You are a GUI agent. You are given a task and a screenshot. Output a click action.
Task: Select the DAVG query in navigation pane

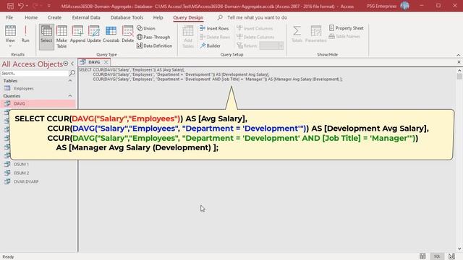click(x=38, y=103)
